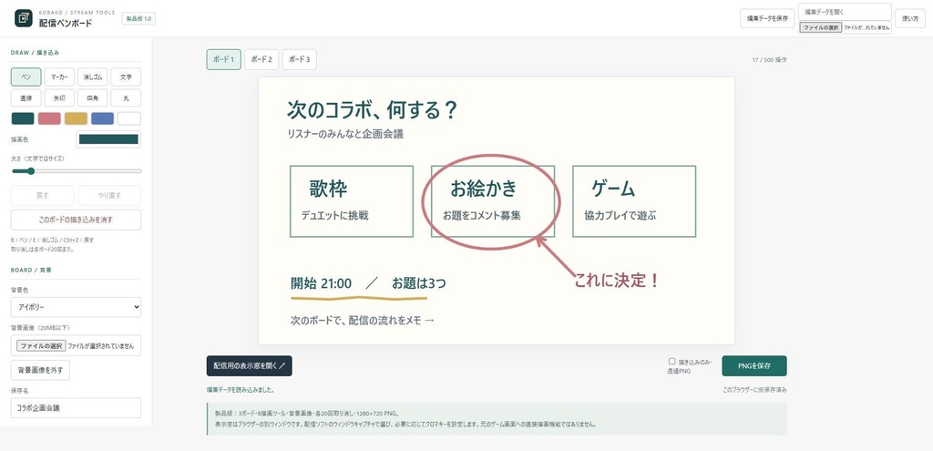Choose the 消しゴム eraser tool
This screenshot has width=933, height=451.
click(93, 77)
